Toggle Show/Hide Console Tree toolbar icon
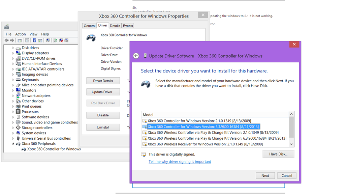This screenshot has height=196, width=345. click(20, 40)
